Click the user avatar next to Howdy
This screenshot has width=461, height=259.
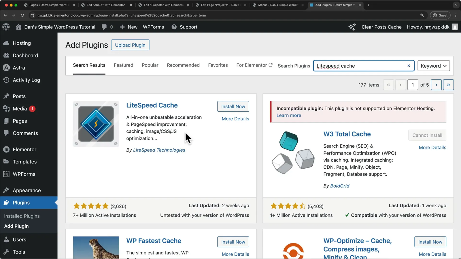(x=455, y=27)
